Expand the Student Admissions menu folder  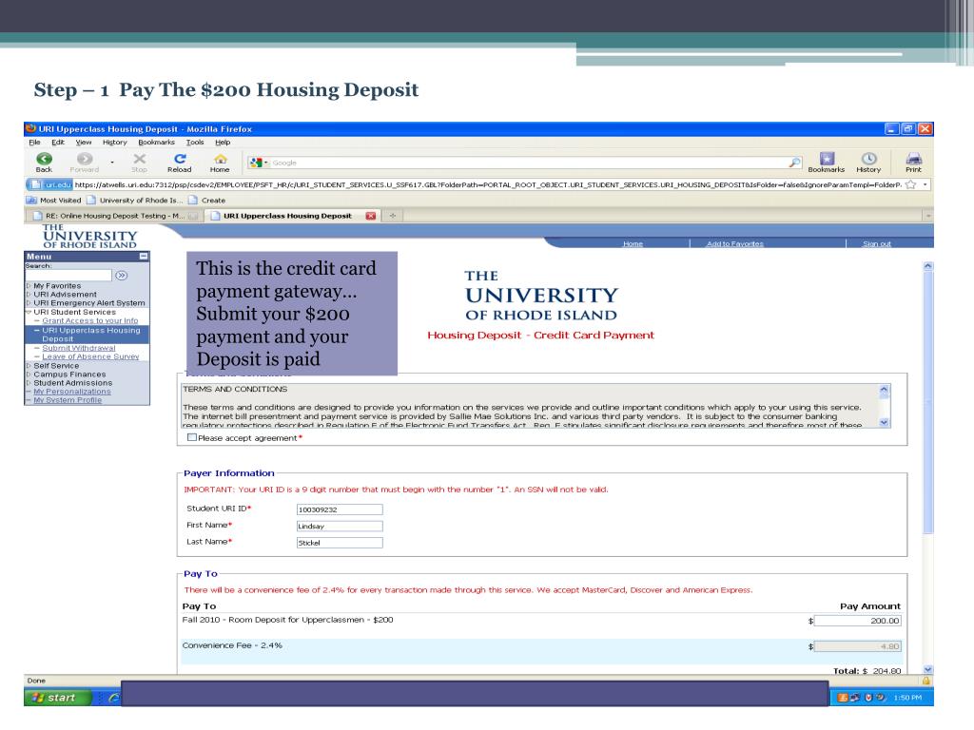pyautogui.click(x=29, y=383)
